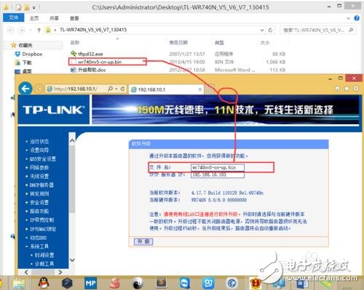Image resolution: width=364 pixels, height=290 pixels.
Task: Click the Explorer search magnifier icon
Action: click(351, 30)
